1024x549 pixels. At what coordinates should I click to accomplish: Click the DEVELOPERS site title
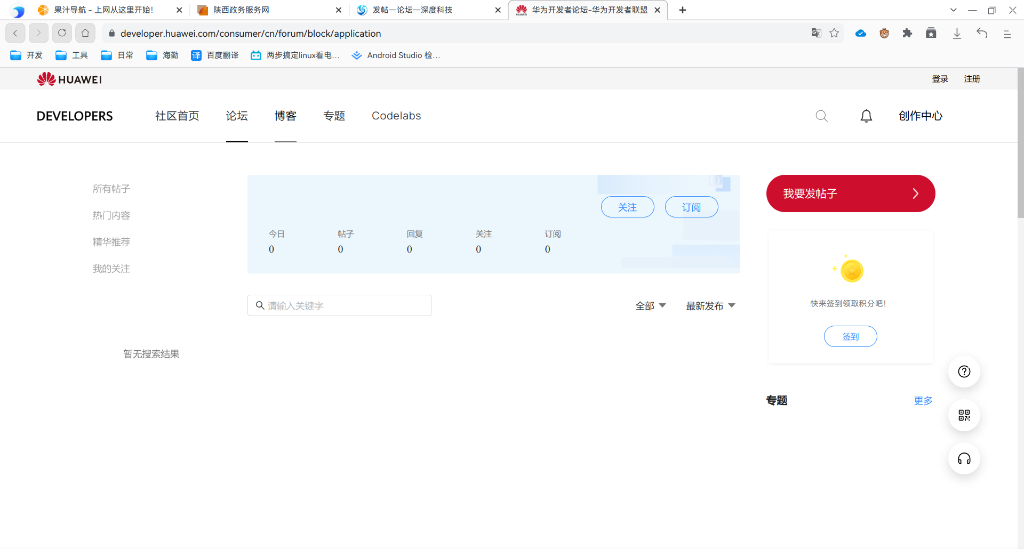pos(75,116)
